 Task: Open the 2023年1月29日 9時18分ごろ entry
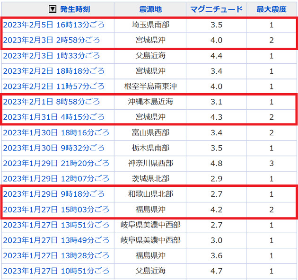(x=53, y=194)
